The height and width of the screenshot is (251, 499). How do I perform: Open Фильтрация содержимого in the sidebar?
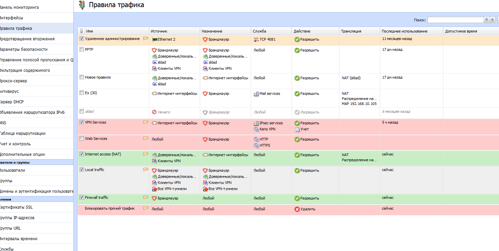pyautogui.click(x=37, y=70)
